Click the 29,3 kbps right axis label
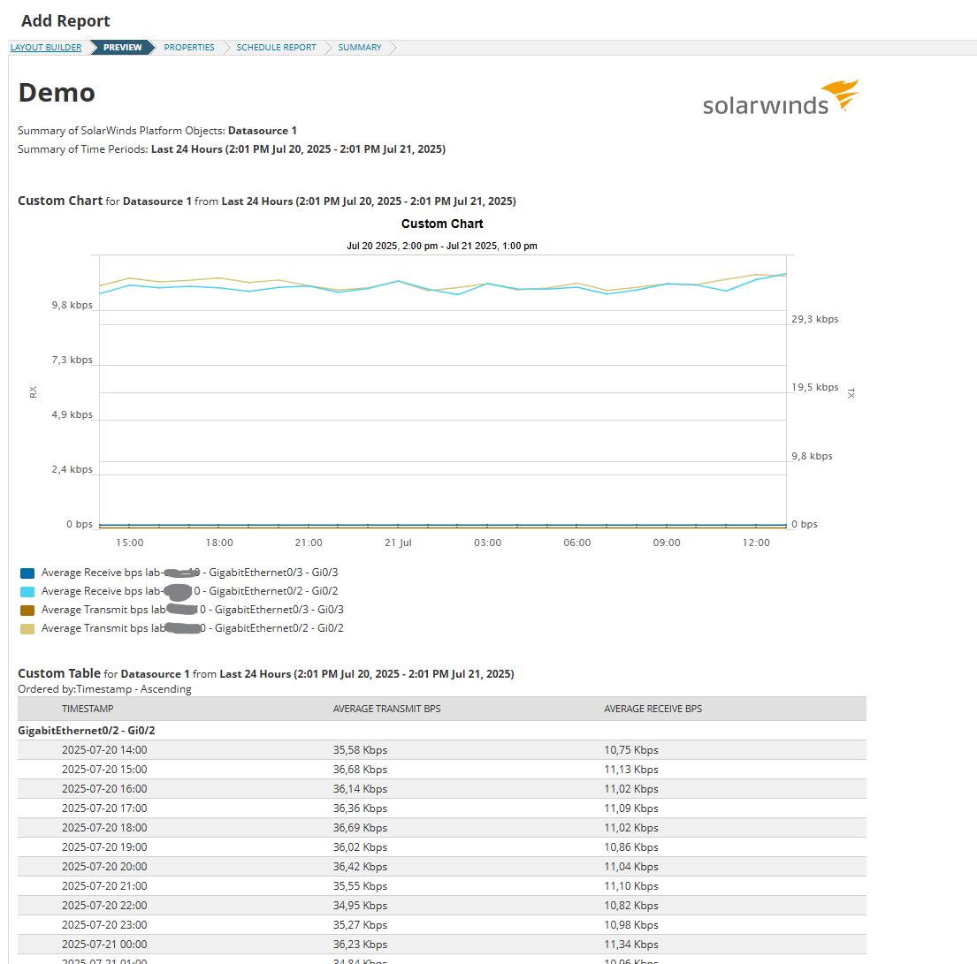Viewport: 977px width, 964px height. [x=814, y=319]
